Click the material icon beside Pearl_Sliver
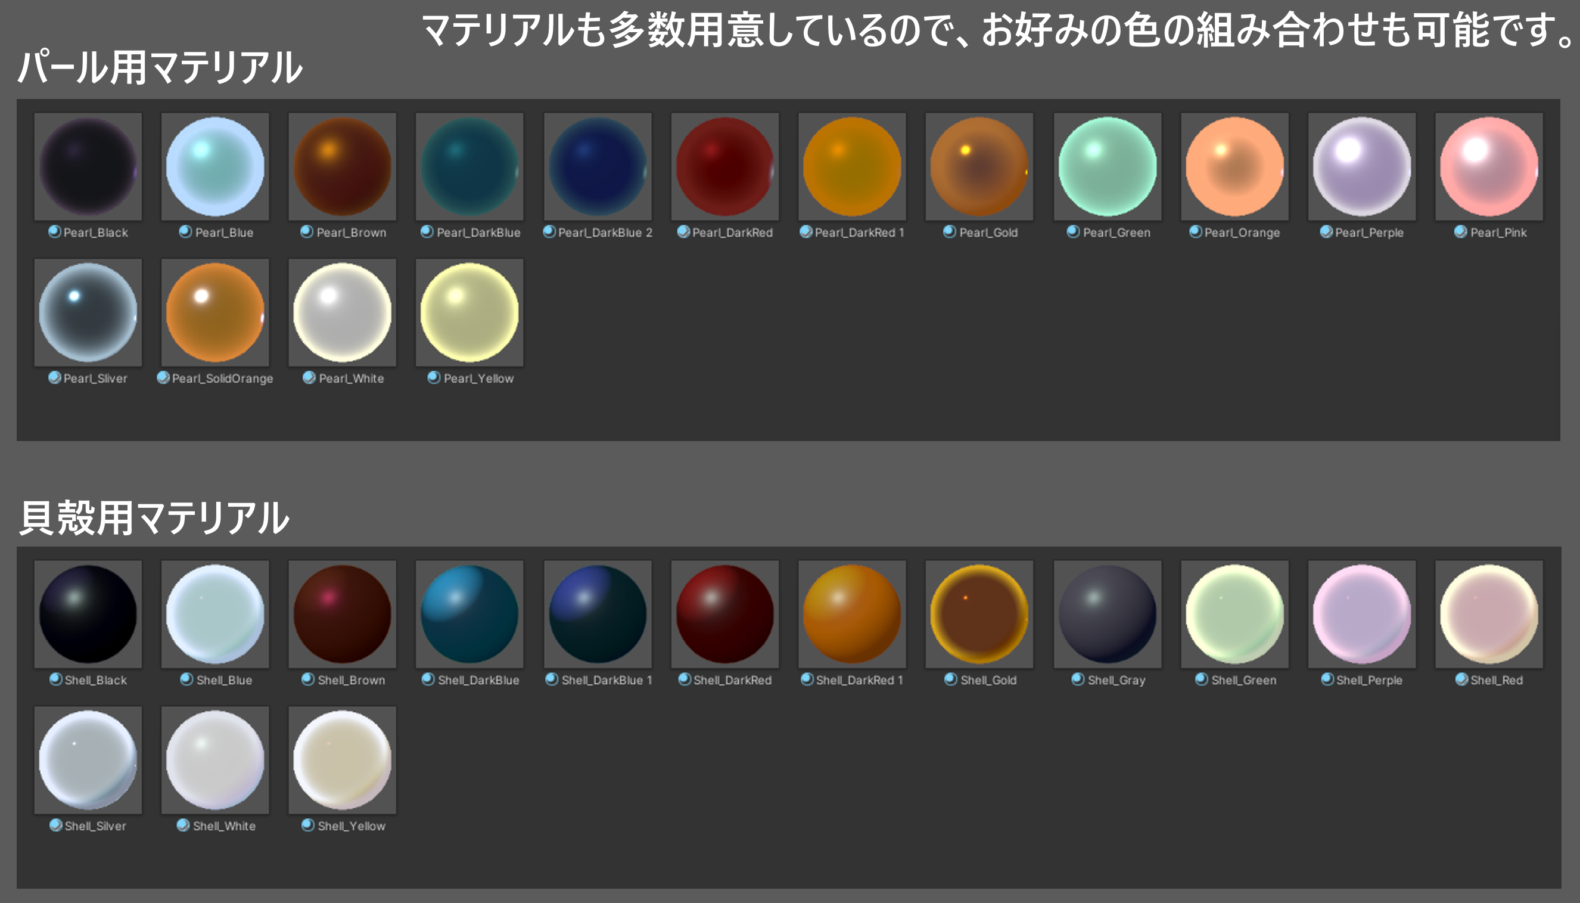 55,378
